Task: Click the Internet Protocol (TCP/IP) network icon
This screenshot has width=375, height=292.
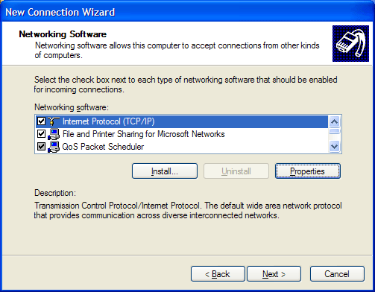Action: tap(54, 121)
